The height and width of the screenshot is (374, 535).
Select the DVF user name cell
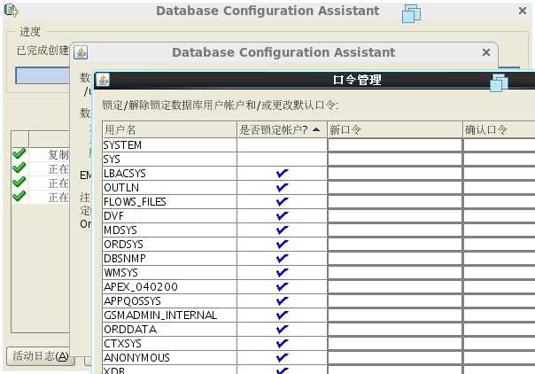click(169, 215)
